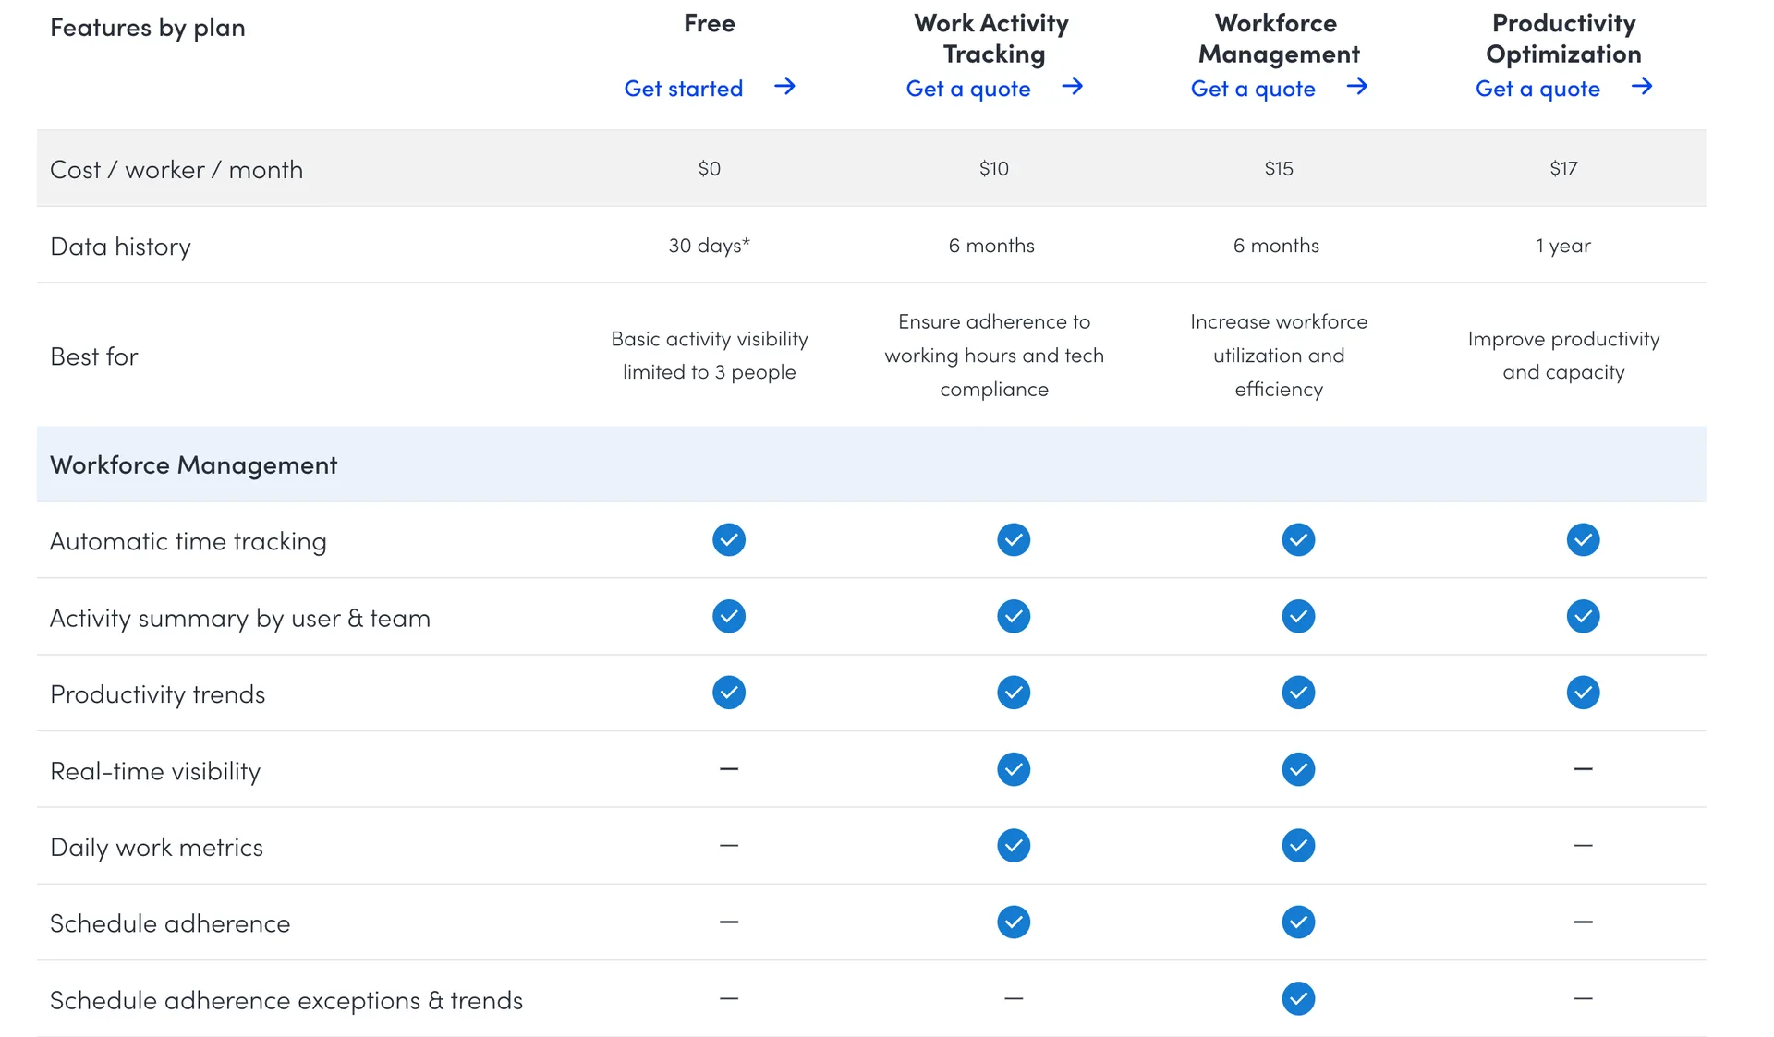Click the Schedule adherence label
The height and width of the screenshot is (1037, 1774).
coord(170,923)
